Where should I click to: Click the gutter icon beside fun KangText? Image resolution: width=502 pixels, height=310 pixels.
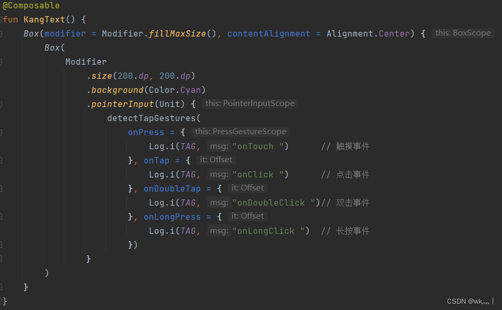pos(3,19)
